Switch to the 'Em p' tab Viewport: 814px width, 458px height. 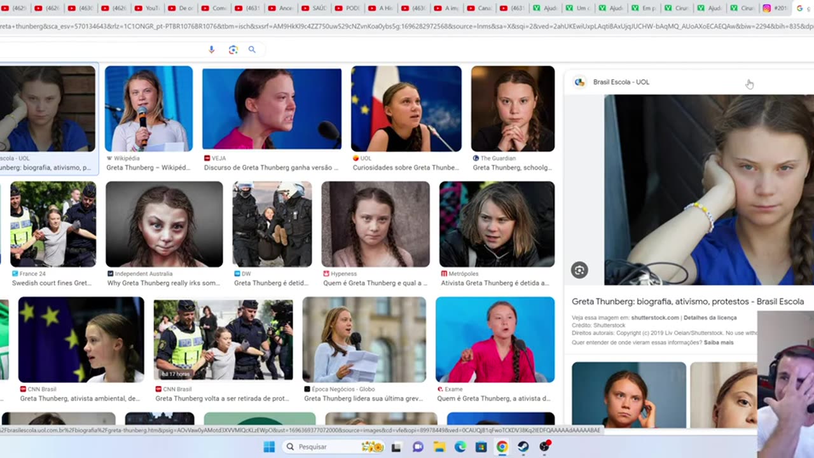645,8
